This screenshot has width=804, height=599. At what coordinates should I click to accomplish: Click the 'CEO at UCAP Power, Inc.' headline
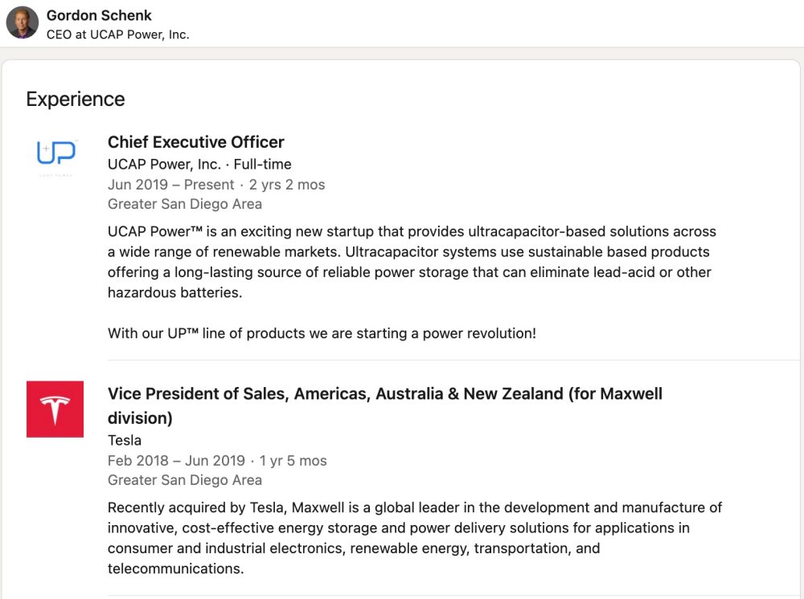point(118,35)
